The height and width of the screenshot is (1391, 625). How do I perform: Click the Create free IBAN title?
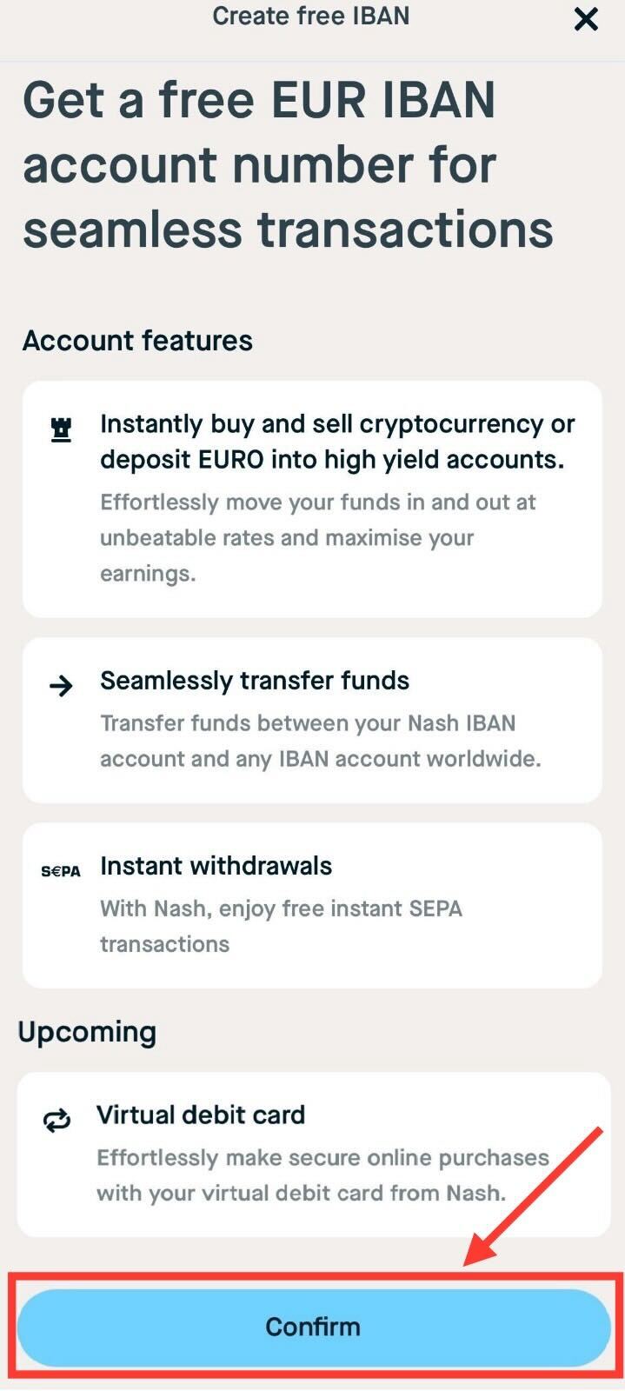pos(310,16)
